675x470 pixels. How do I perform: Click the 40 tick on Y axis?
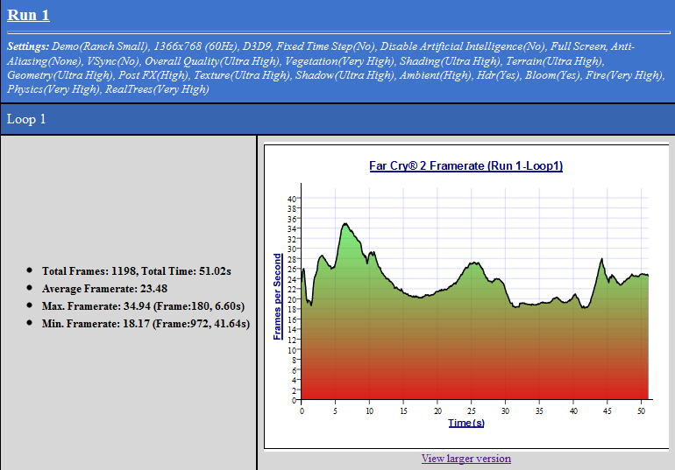pyautogui.click(x=292, y=199)
